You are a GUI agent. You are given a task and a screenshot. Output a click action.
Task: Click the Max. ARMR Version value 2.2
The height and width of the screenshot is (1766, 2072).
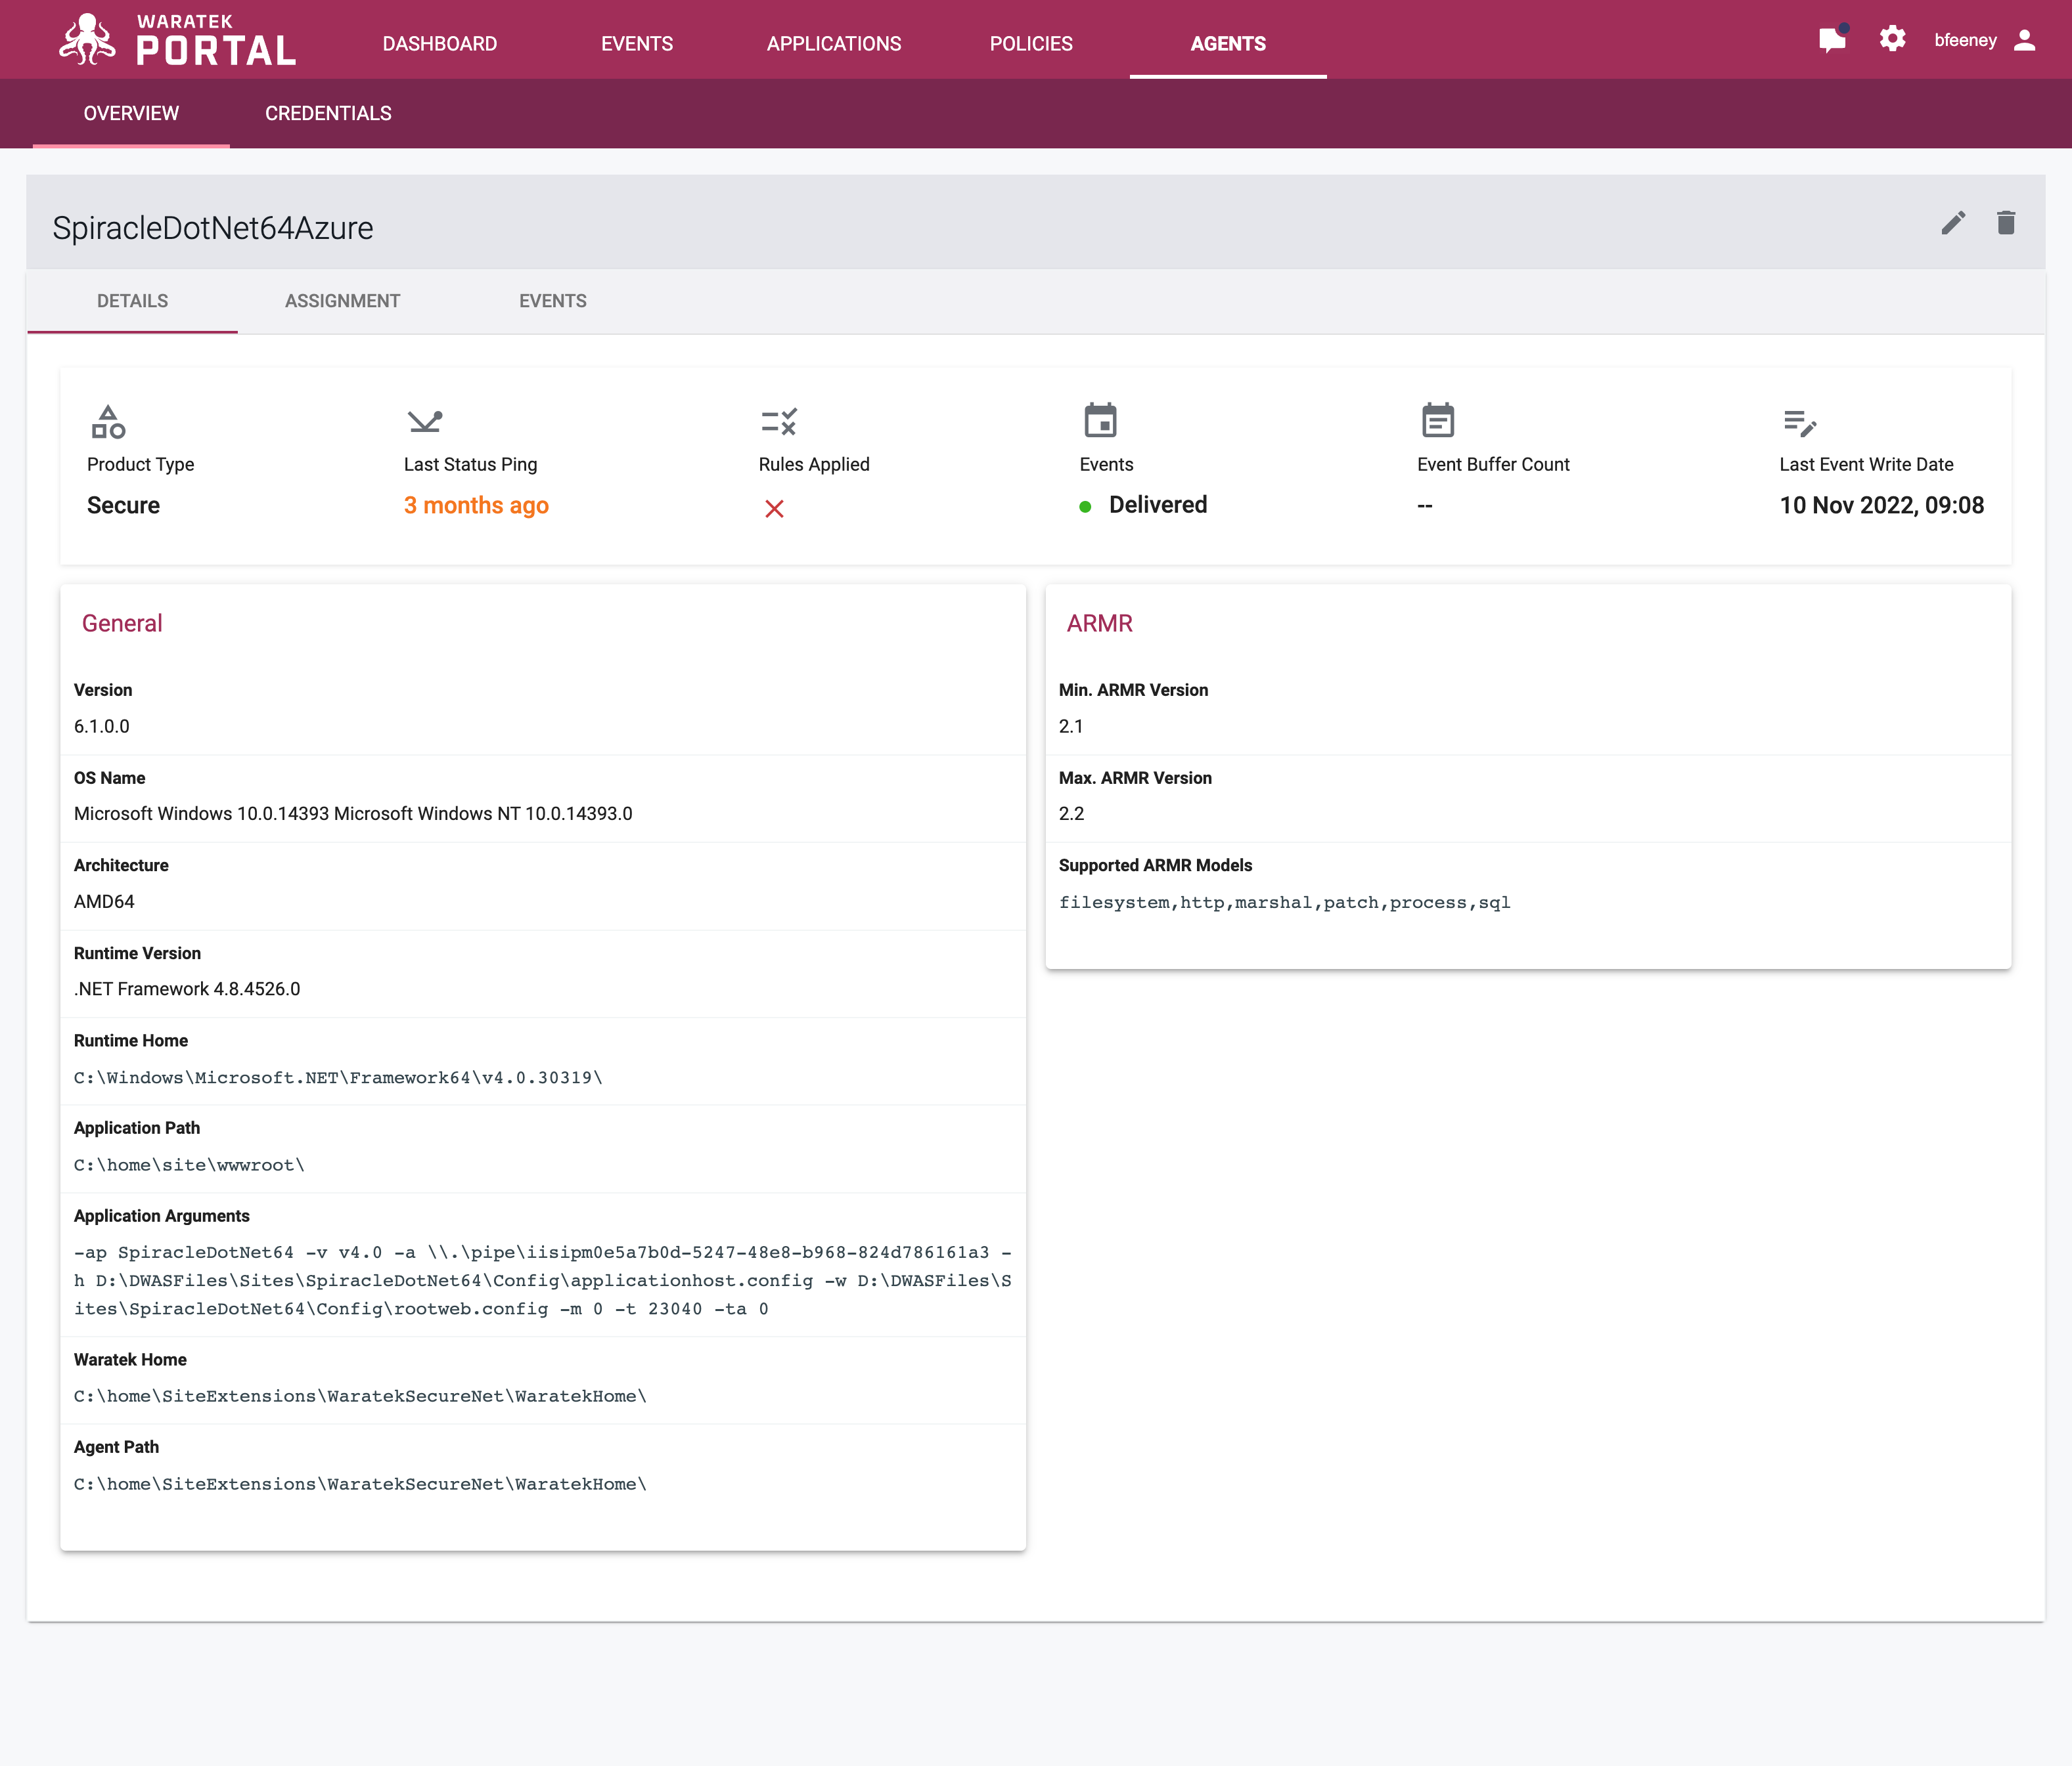coord(1071,813)
